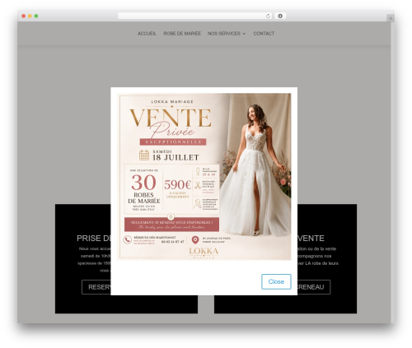Viewport: 412px width, 348px height.
Task: Click the SAMEDI 18 JUILLET date text
Action: point(176,155)
